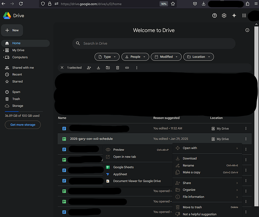Open the Google apps grid icon
Image resolution: width=259 pixels, height=217 pixels.
click(x=244, y=16)
